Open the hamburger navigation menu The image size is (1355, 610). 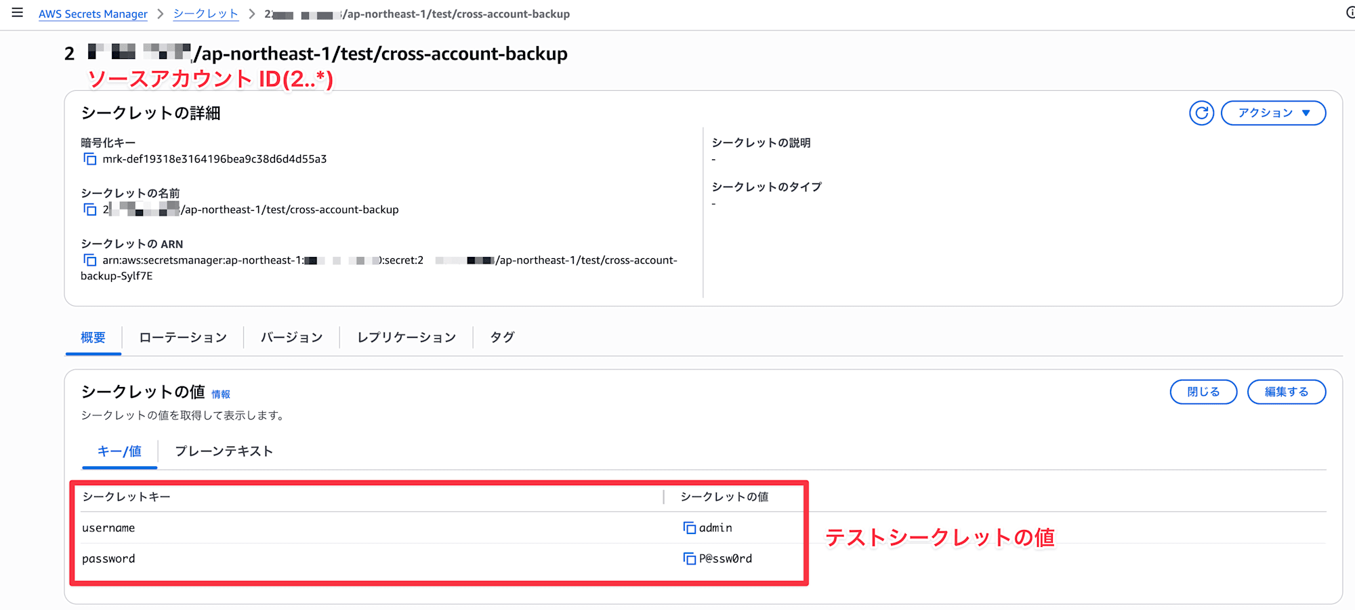click(x=18, y=13)
